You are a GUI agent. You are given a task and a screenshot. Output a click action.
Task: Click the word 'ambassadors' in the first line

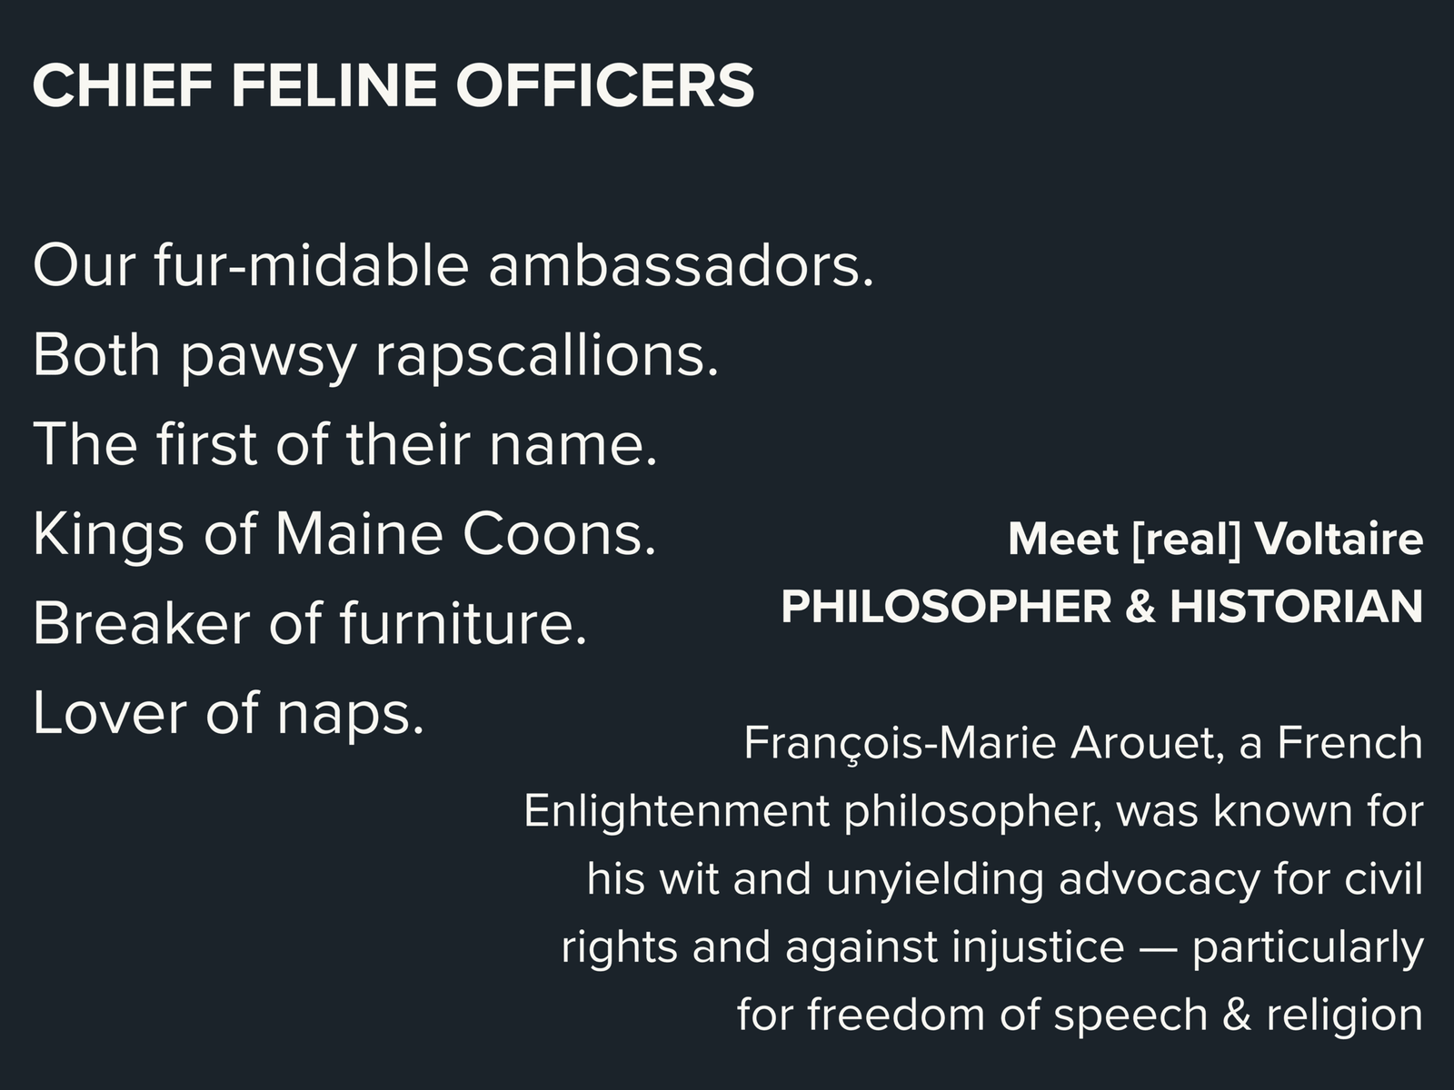(x=674, y=265)
